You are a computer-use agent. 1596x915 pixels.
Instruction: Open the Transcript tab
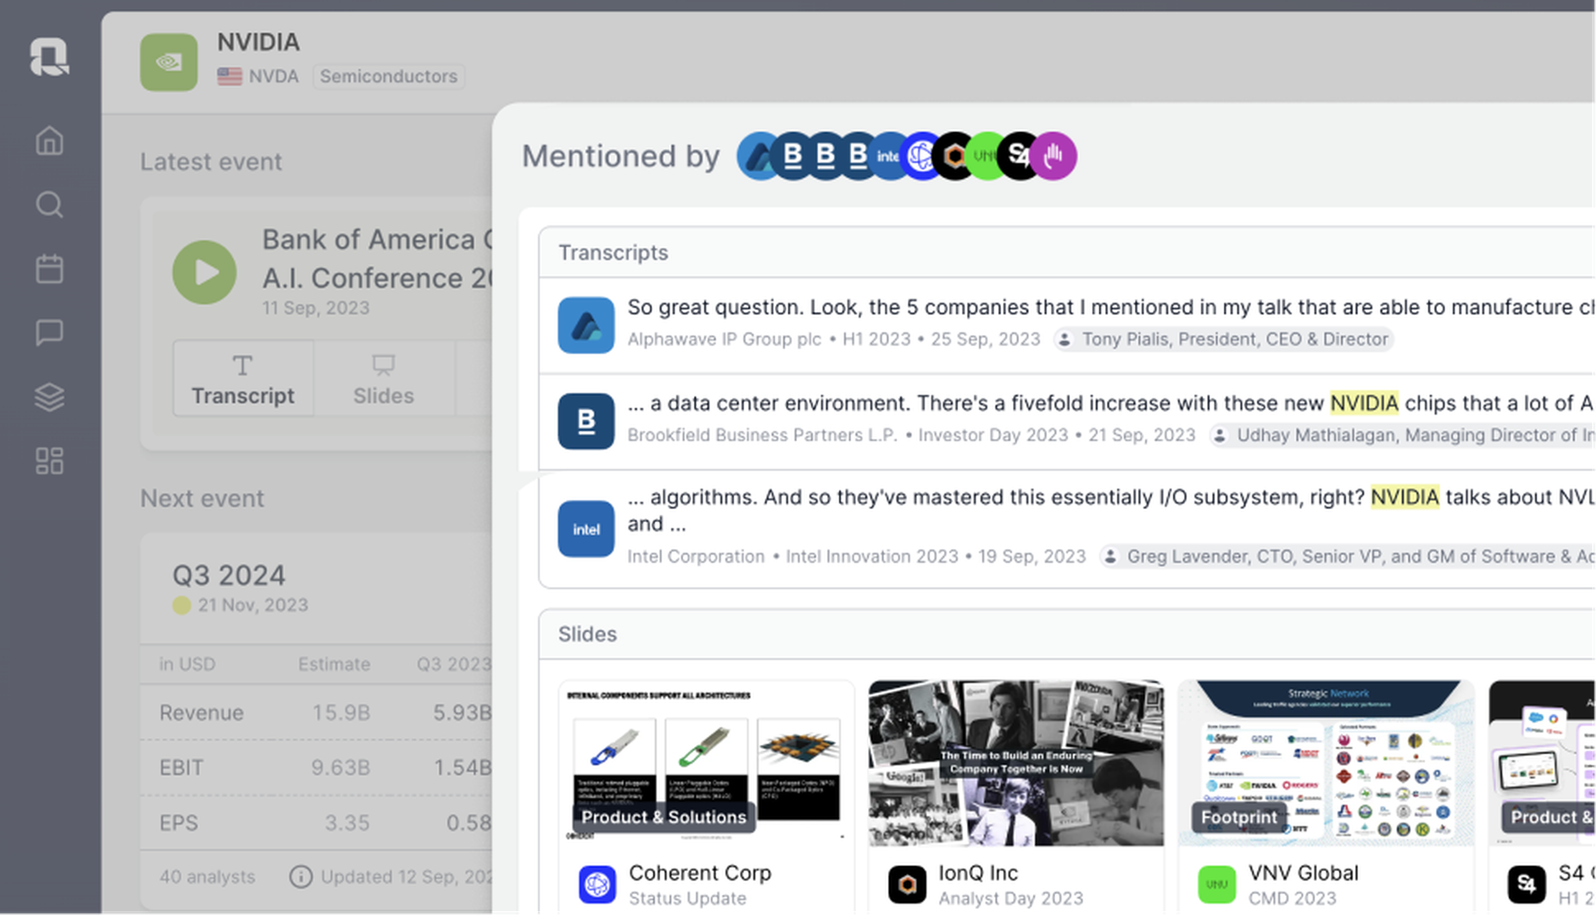(x=243, y=379)
